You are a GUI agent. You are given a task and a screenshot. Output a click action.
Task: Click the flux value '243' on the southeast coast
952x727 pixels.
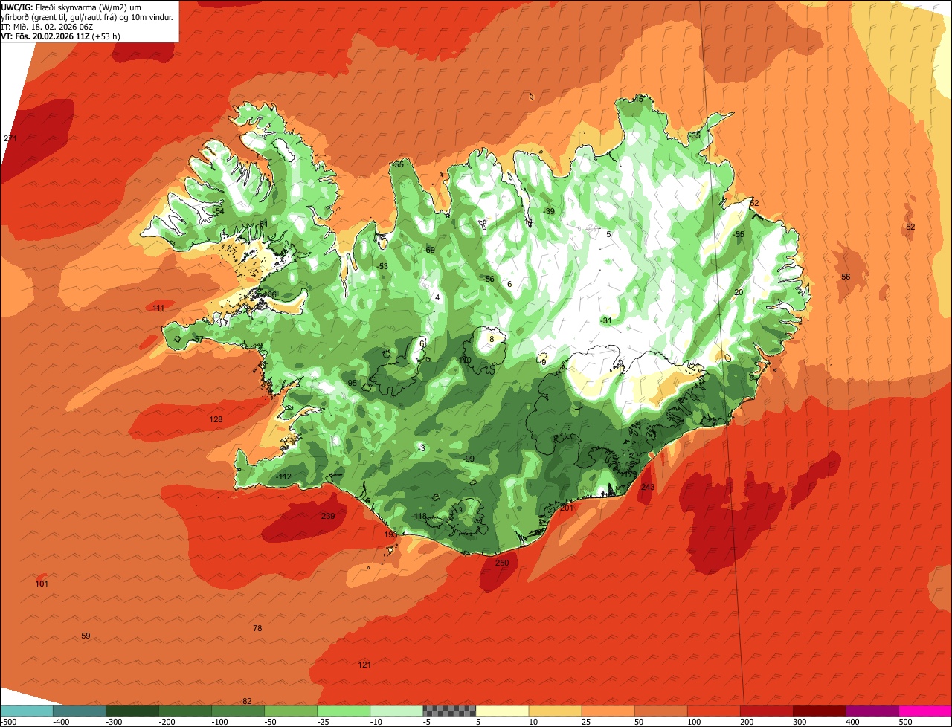pyautogui.click(x=648, y=488)
